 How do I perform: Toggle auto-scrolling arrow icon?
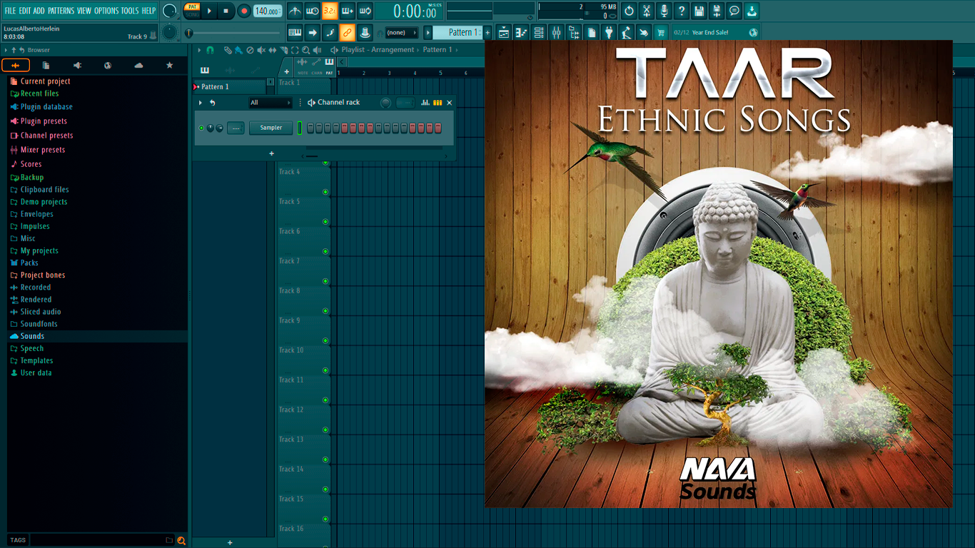click(x=313, y=32)
